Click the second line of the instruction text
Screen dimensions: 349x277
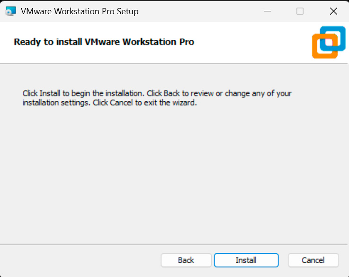(x=109, y=102)
